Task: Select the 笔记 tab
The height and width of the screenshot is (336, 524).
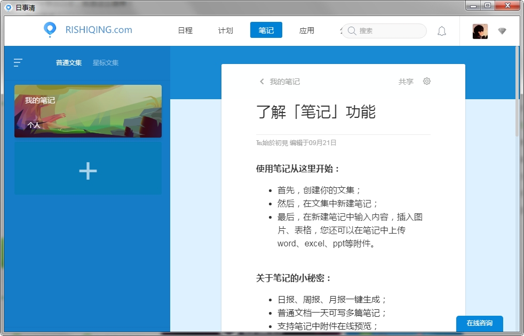Action: click(266, 30)
